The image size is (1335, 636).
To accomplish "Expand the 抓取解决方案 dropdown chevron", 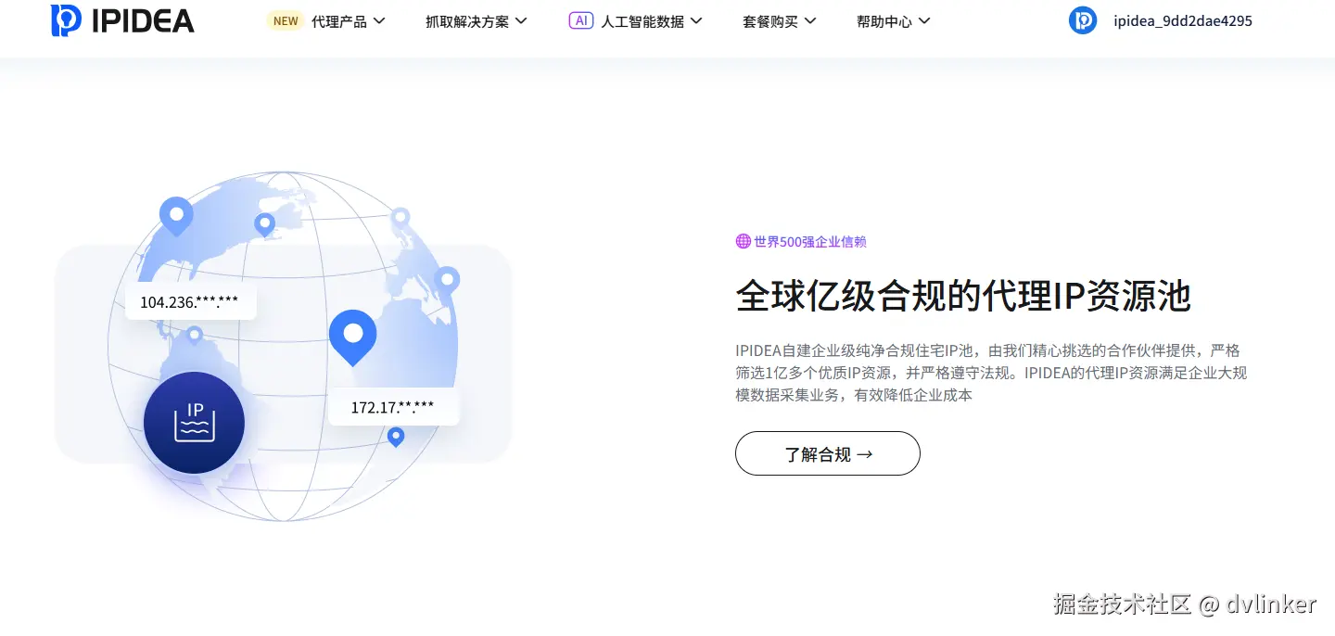I will click(521, 20).
